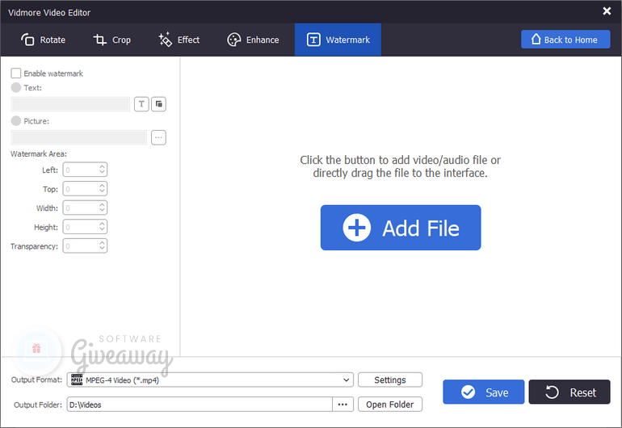Click the Open Folder button
This screenshot has width=622, height=428.
pos(390,405)
